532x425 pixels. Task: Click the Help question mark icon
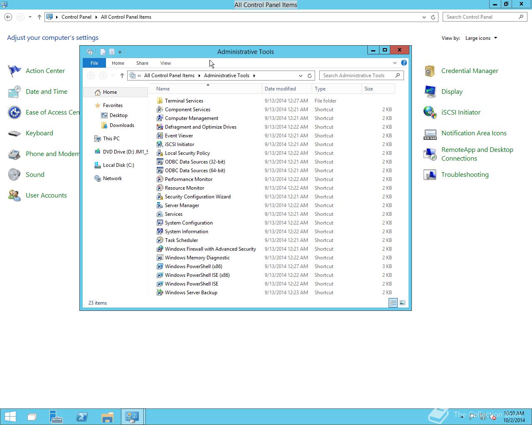click(x=404, y=63)
